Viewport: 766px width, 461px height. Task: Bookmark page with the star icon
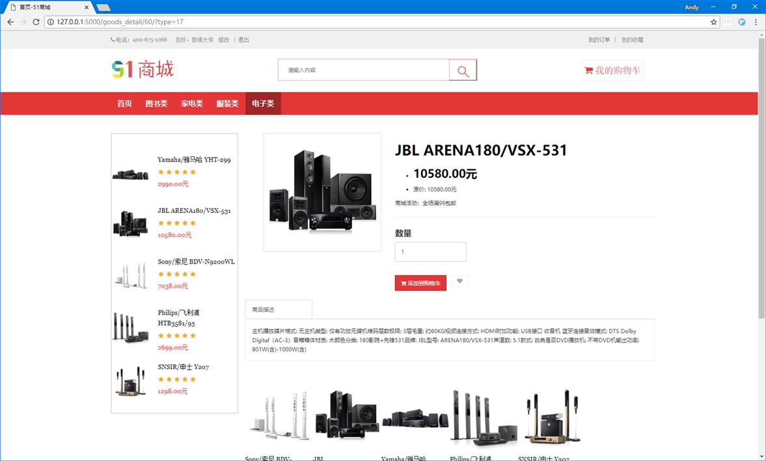pos(713,22)
